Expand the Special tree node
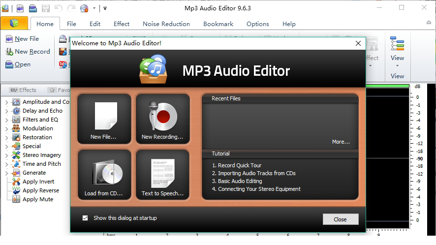This screenshot has width=436, height=245. pos(7,147)
